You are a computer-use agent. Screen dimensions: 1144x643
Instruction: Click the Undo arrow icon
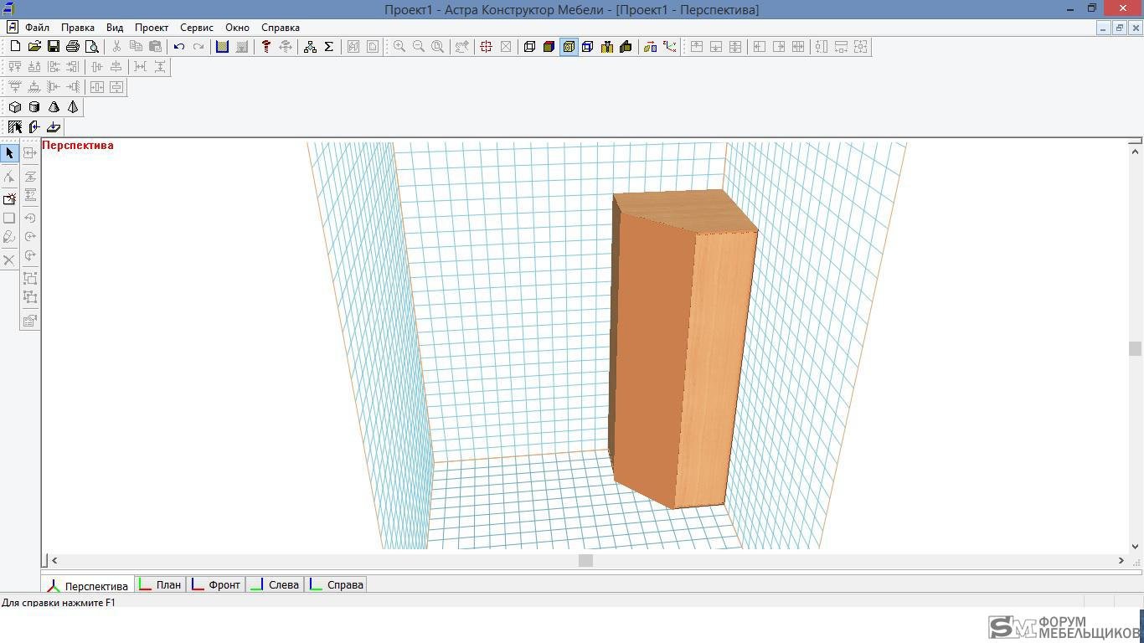(179, 47)
